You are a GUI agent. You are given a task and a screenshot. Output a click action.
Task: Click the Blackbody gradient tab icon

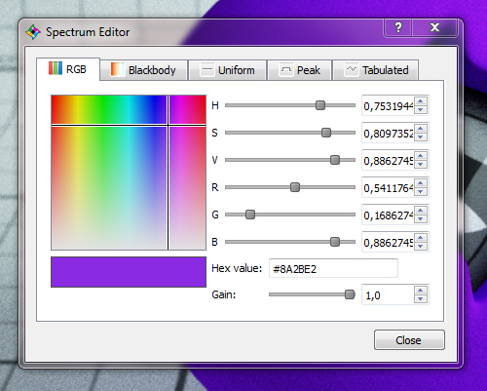click(x=118, y=69)
